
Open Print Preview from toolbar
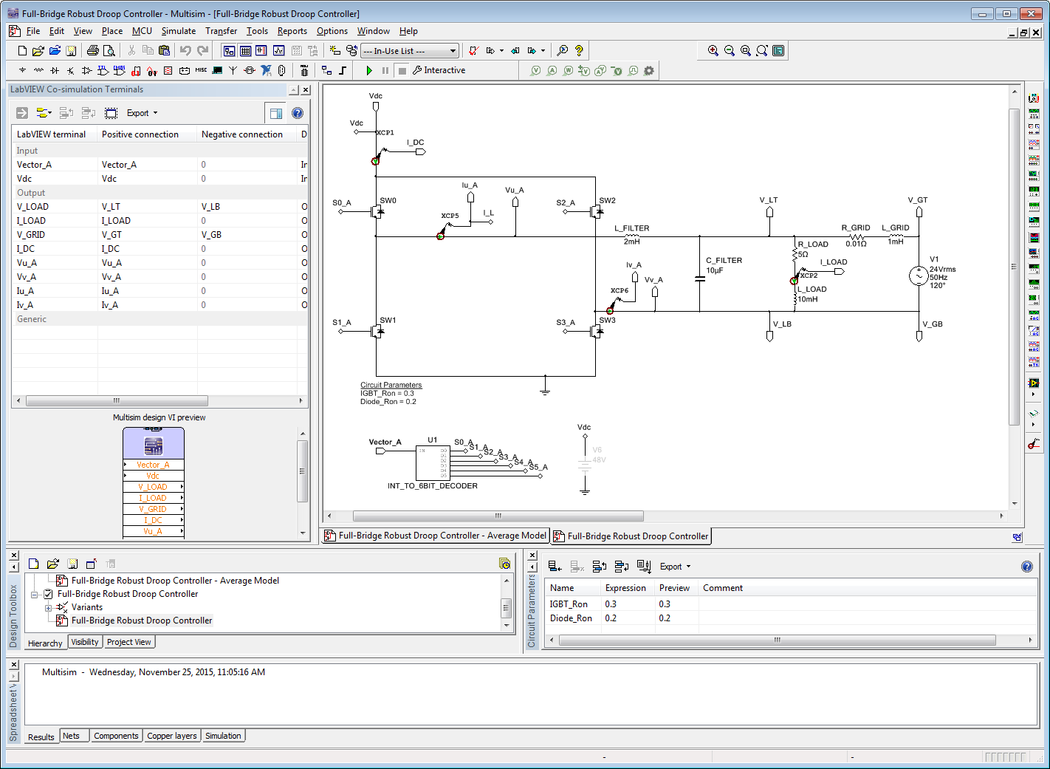coord(109,51)
